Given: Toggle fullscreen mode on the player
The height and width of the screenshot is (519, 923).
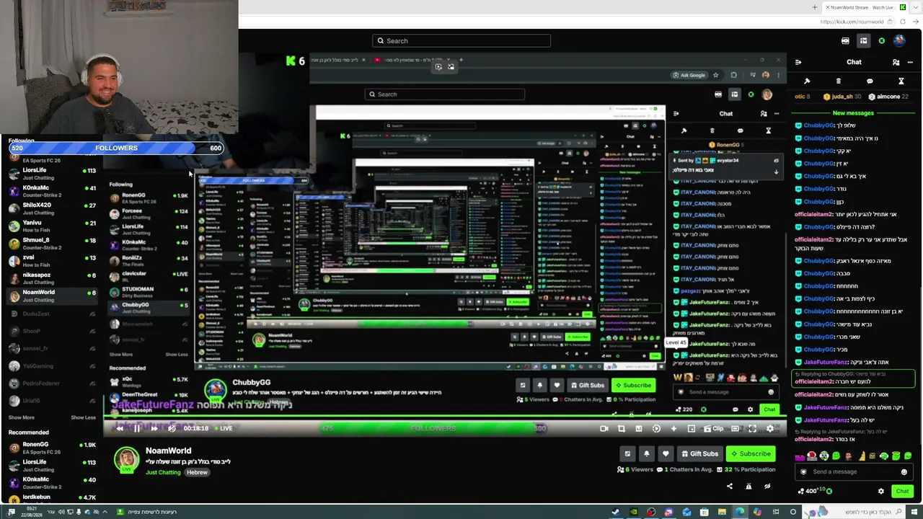Looking at the screenshot, I should (752, 428).
